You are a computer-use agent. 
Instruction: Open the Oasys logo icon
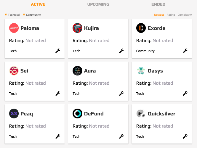click(x=141, y=71)
